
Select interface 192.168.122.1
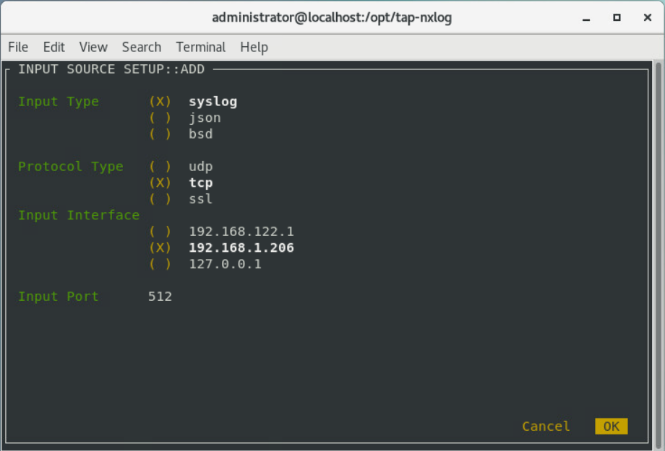click(x=160, y=232)
